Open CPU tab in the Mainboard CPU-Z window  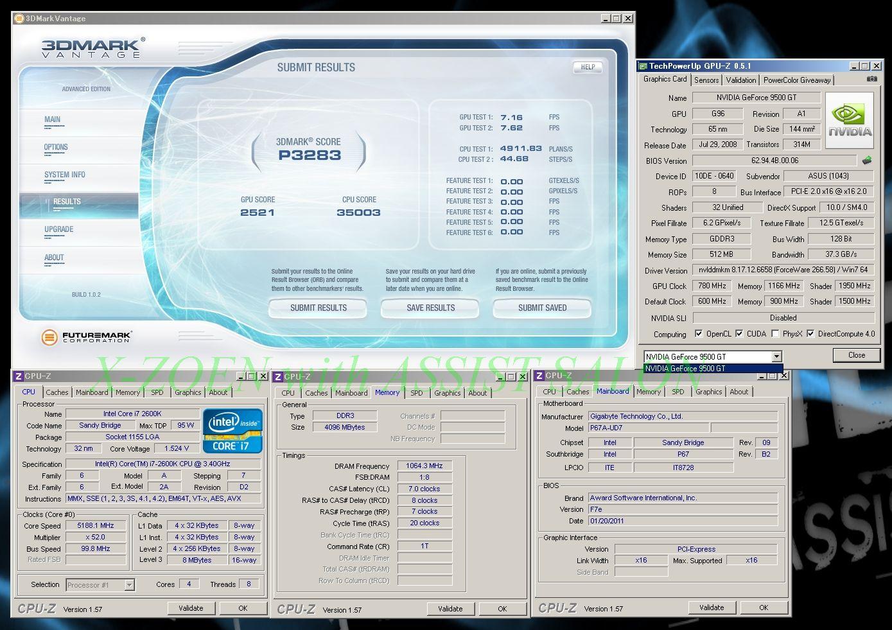click(550, 392)
